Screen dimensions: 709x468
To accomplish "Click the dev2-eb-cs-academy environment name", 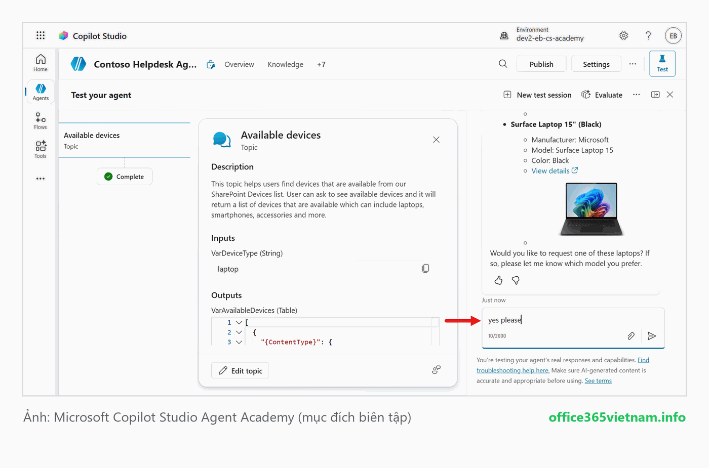I will 550,38.
